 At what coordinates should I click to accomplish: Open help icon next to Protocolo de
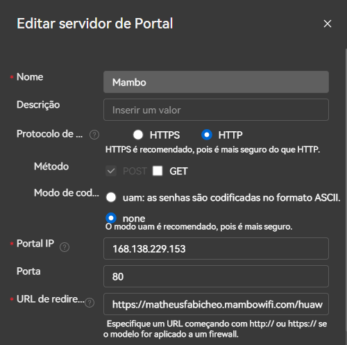point(94,135)
